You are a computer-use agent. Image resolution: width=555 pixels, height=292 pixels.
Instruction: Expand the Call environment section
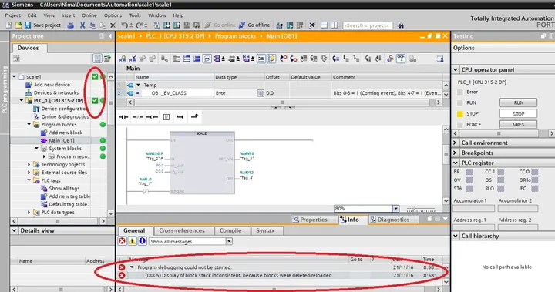coord(456,143)
